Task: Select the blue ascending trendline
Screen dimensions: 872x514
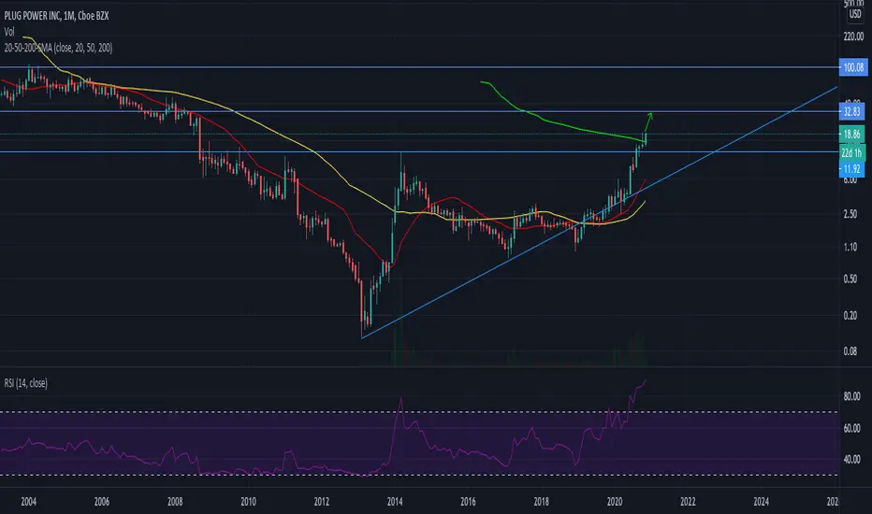Action: click(600, 212)
